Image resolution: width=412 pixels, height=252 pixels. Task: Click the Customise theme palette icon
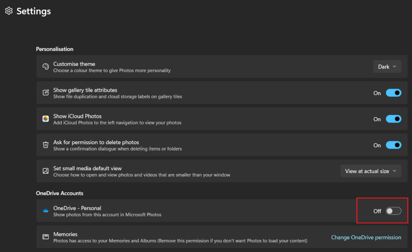(x=45, y=66)
